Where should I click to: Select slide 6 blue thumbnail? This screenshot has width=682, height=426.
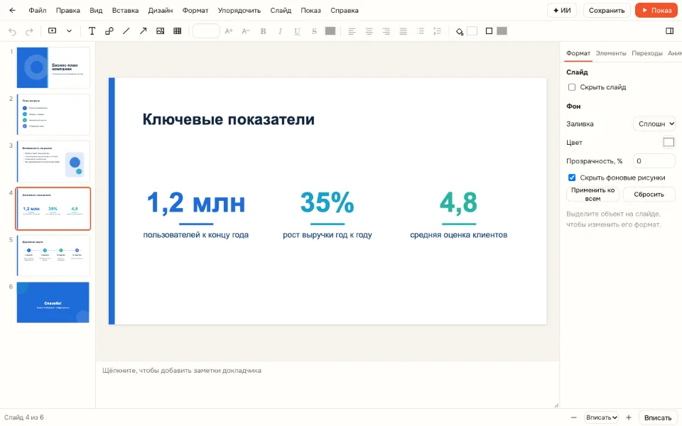point(53,302)
